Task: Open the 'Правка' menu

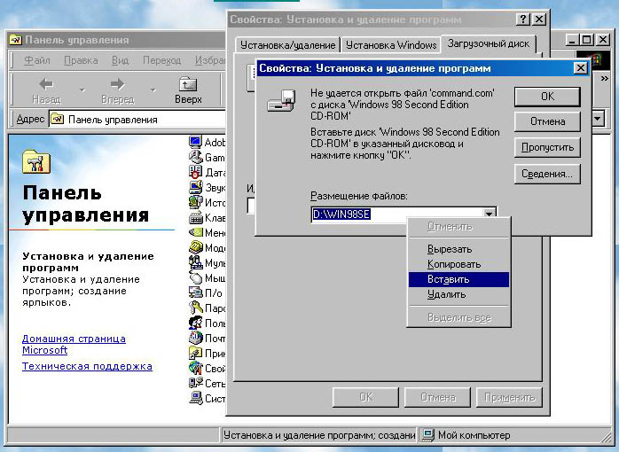Action: pos(81,60)
